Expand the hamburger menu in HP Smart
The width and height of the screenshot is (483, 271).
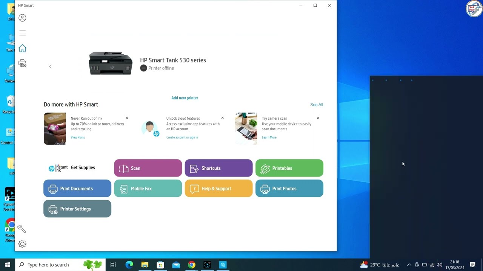22,33
